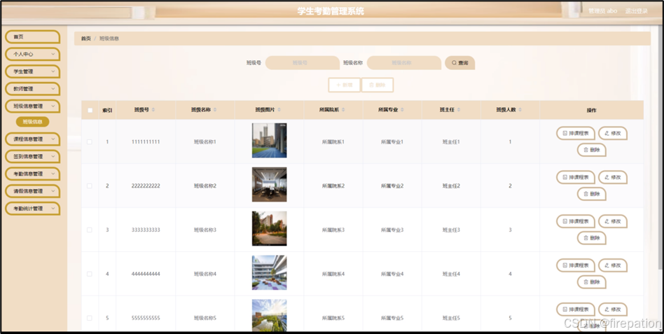
Task: Toggle the select-all checkbox in table header
Action: [90, 110]
